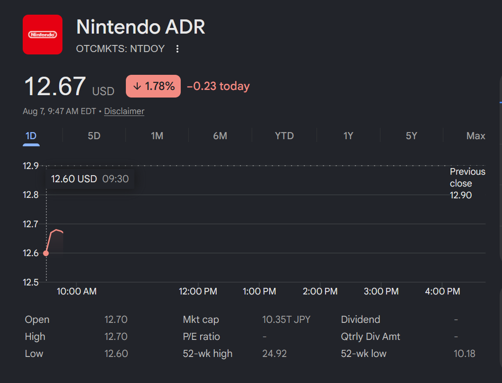Click the Nintendo logo icon

pyautogui.click(x=43, y=35)
